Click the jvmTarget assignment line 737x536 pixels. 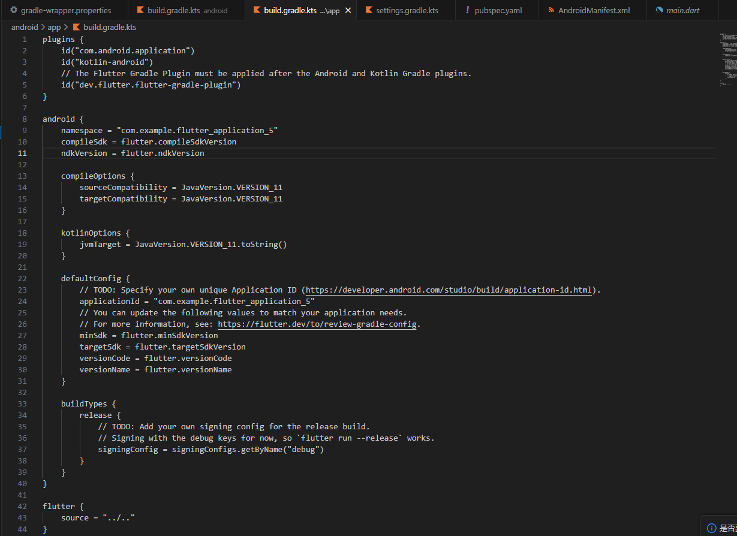click(x=184, y=245)
